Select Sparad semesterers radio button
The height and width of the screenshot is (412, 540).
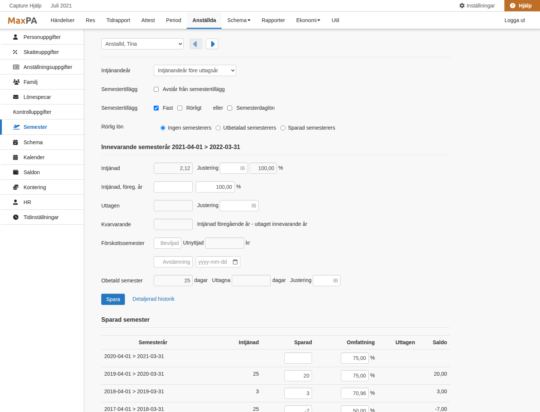click(x=283, y=128)
